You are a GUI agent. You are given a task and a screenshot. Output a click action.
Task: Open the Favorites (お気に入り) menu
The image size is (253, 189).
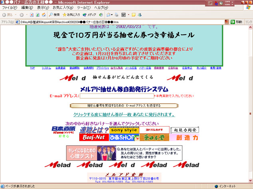(x=63, y=8)
